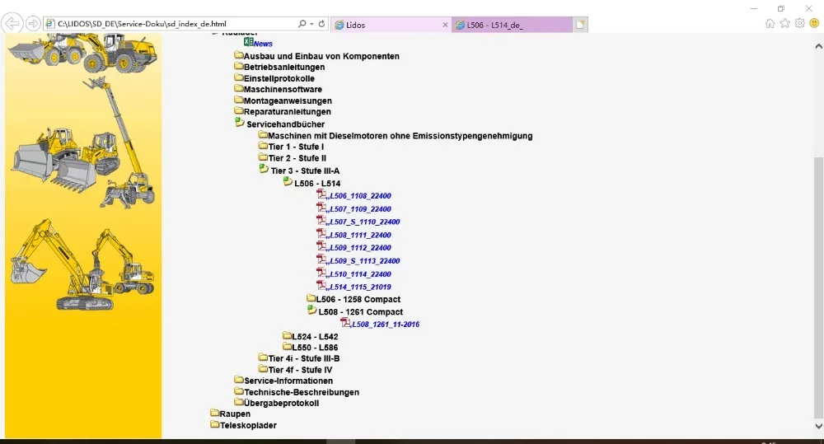Open the L507_1109_22400 PDF link
Viewport: 824px width, 444px height.
click(361, 209)
